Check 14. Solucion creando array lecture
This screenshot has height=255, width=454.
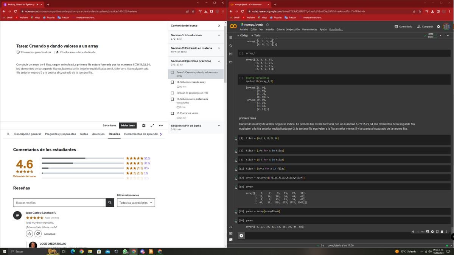point(173,82)
